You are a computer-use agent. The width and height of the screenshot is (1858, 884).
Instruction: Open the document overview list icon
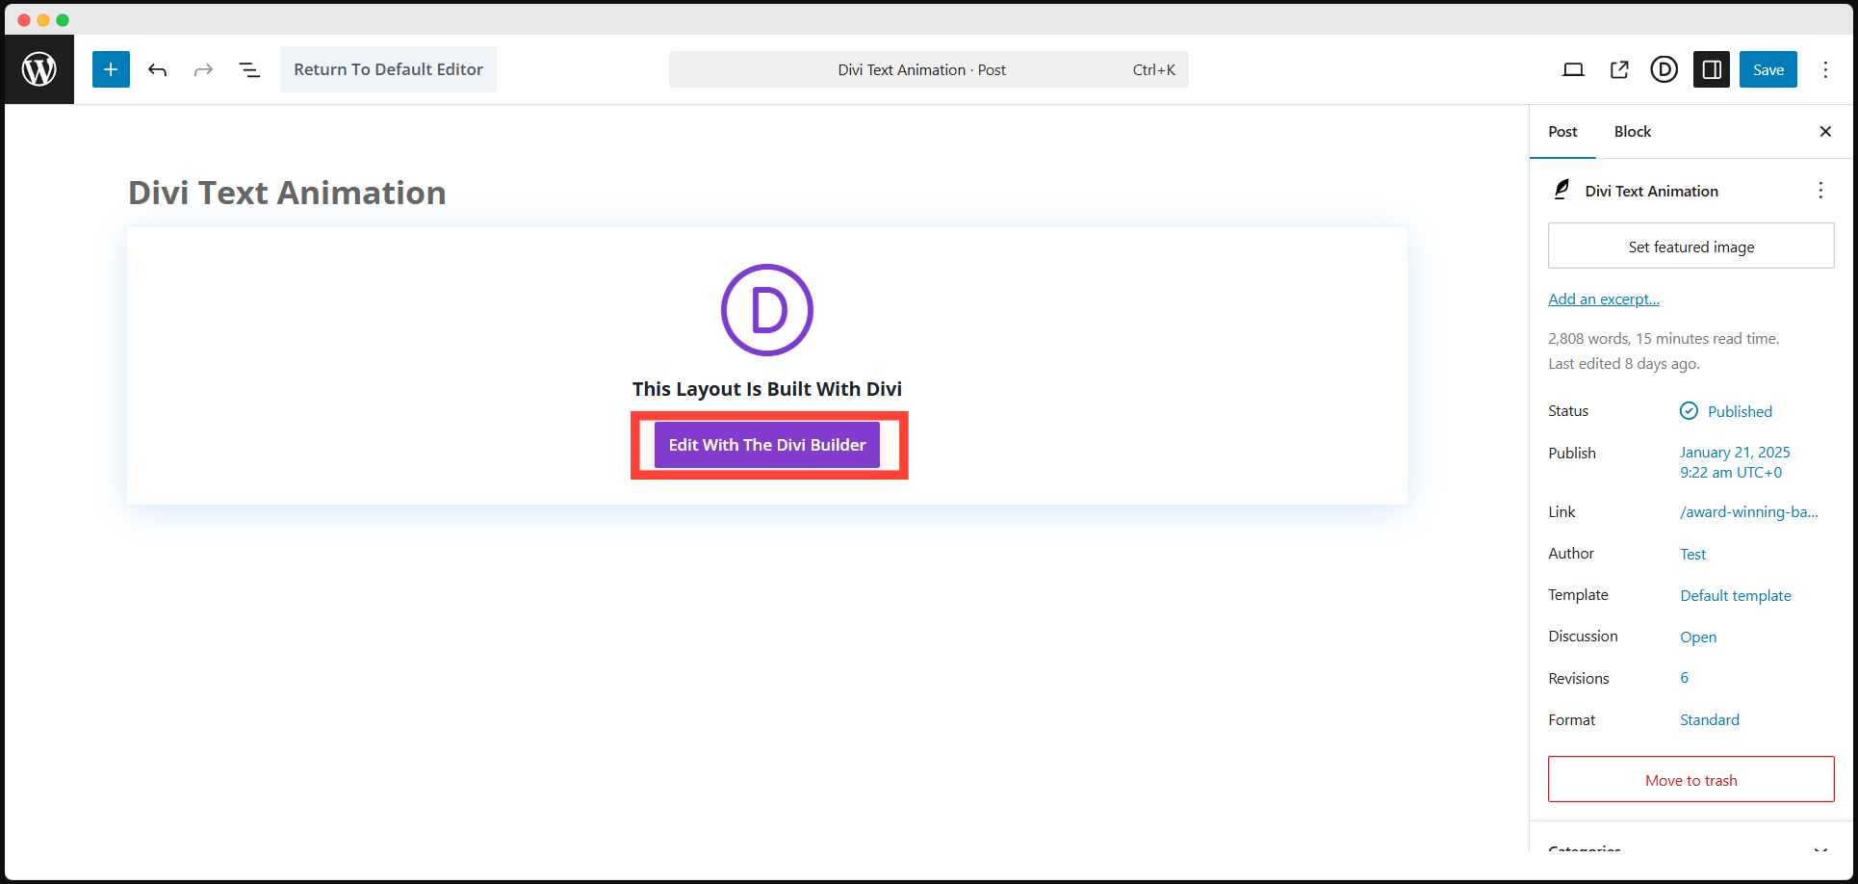(249, 69)
